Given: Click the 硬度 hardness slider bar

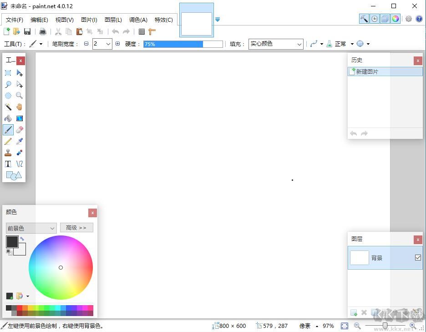Looking at the screenshot, I should click(x=183, y=44).
